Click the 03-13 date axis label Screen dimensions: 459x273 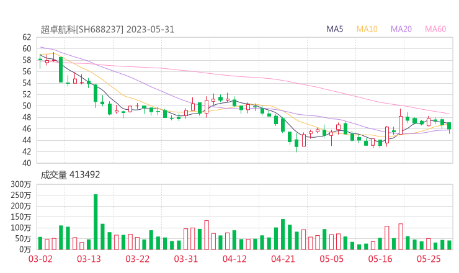[x=89, y=259]
